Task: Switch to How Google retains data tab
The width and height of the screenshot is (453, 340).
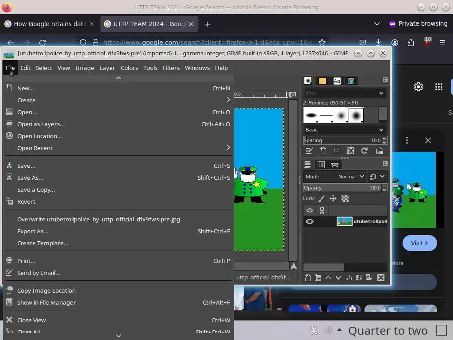Action: point(49,24)
